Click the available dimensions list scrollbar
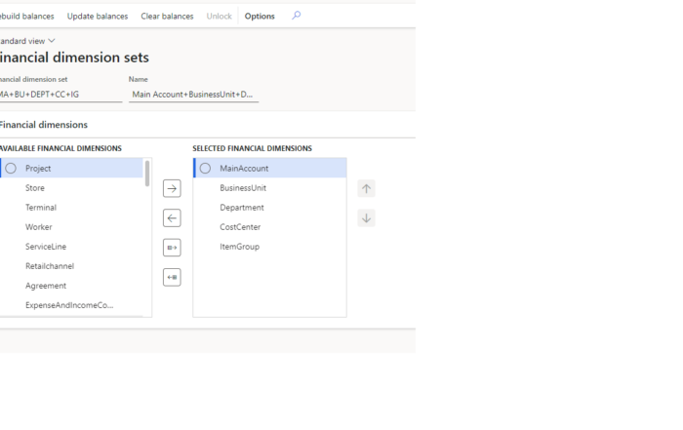683x430 pixels. (147, 174)
